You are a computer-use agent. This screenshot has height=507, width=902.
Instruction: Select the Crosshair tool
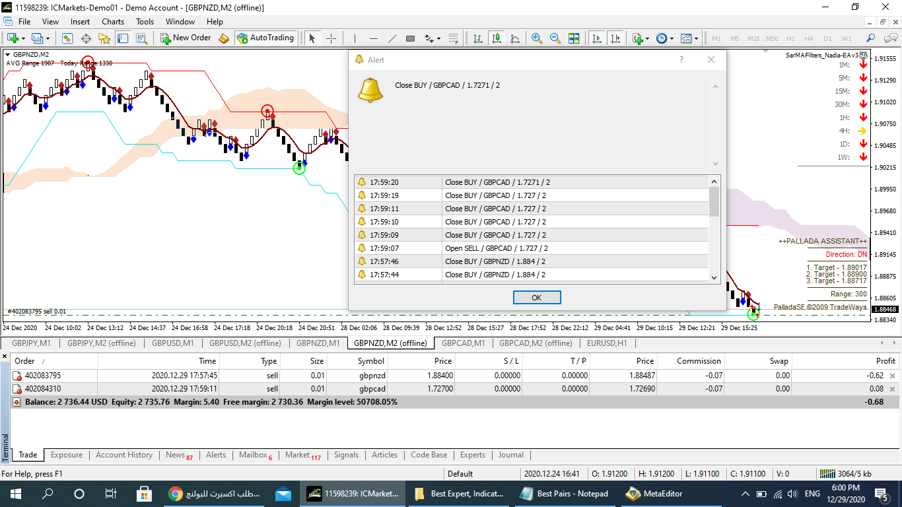tap(331, 38)
